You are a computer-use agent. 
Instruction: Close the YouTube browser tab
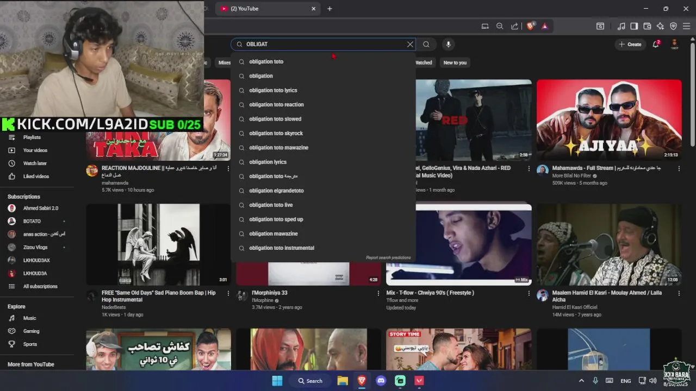point(313,9)
